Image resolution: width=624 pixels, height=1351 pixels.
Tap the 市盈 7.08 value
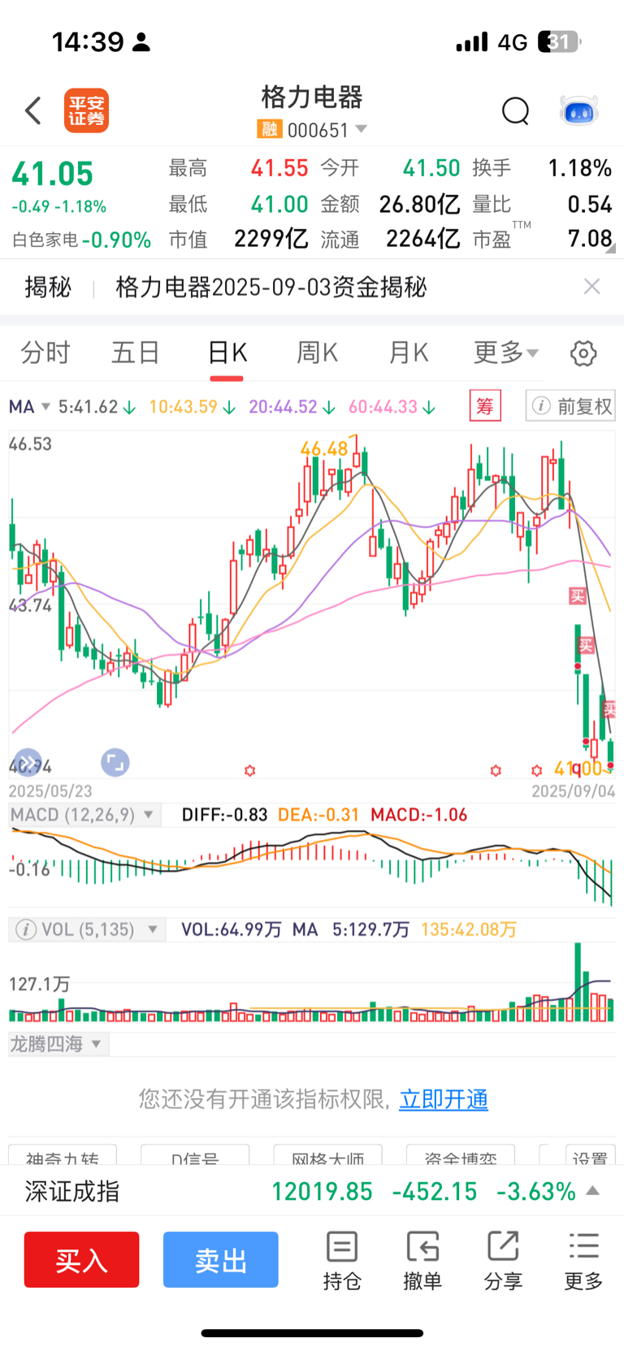click(590, 238)
